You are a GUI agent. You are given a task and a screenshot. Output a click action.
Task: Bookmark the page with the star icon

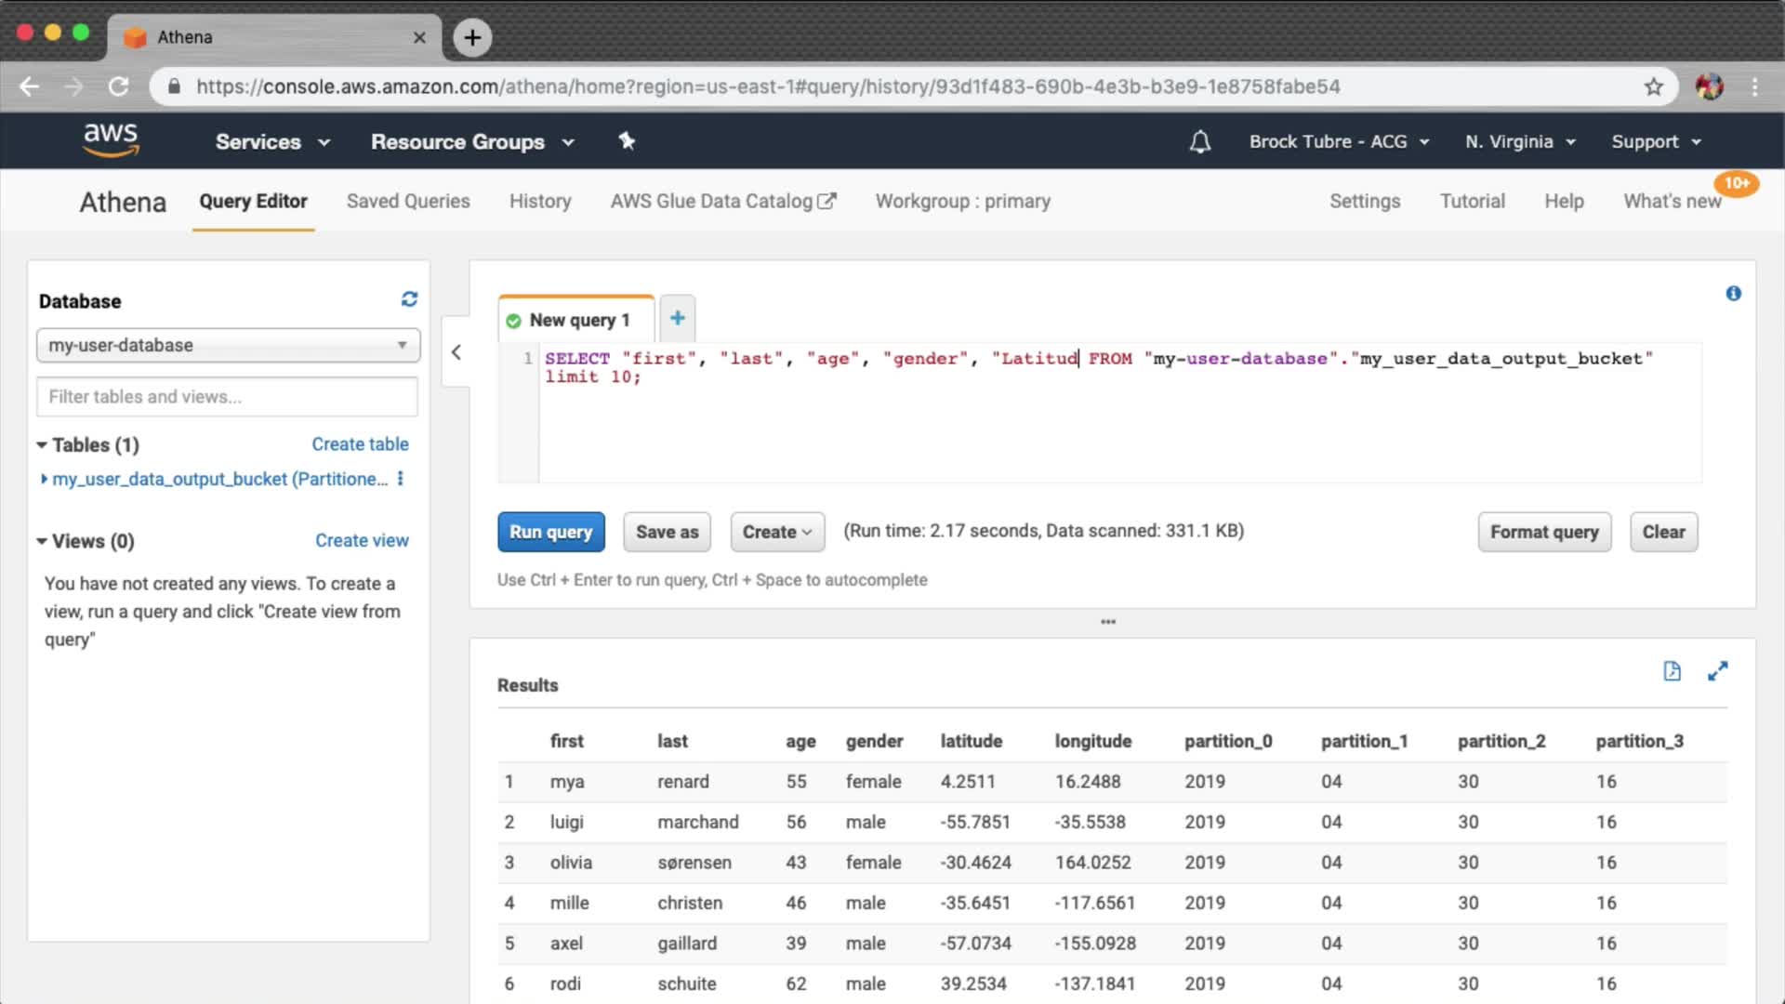point(1653,86)
